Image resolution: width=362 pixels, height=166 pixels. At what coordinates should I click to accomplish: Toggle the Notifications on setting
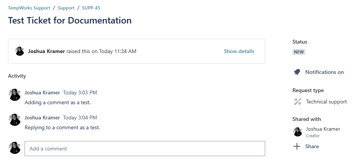(324, 72)
